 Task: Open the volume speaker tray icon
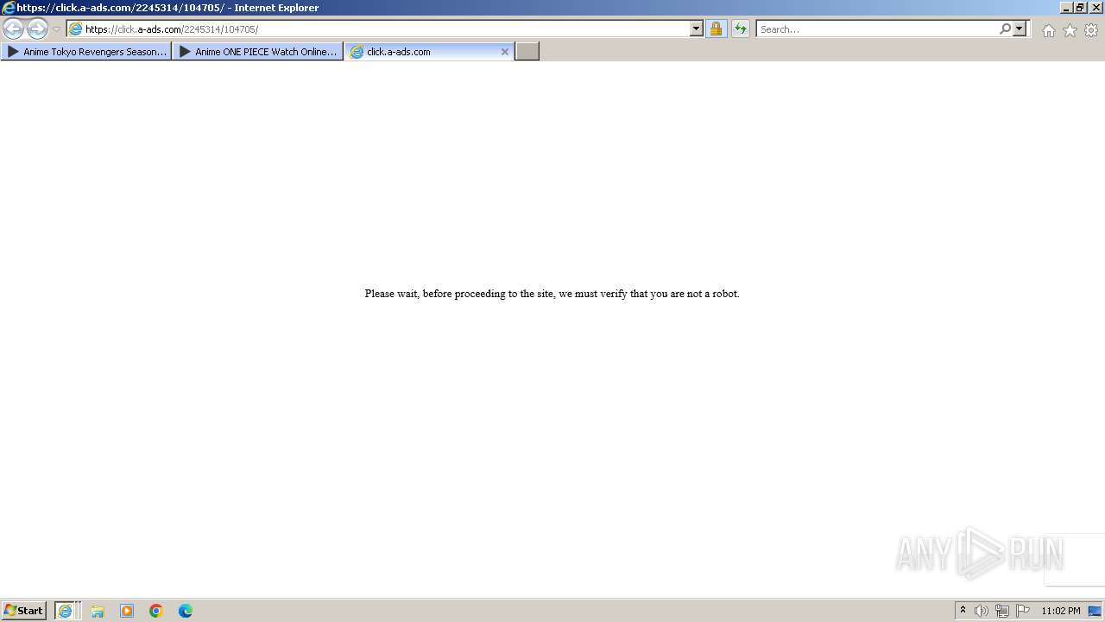(982, 611)
